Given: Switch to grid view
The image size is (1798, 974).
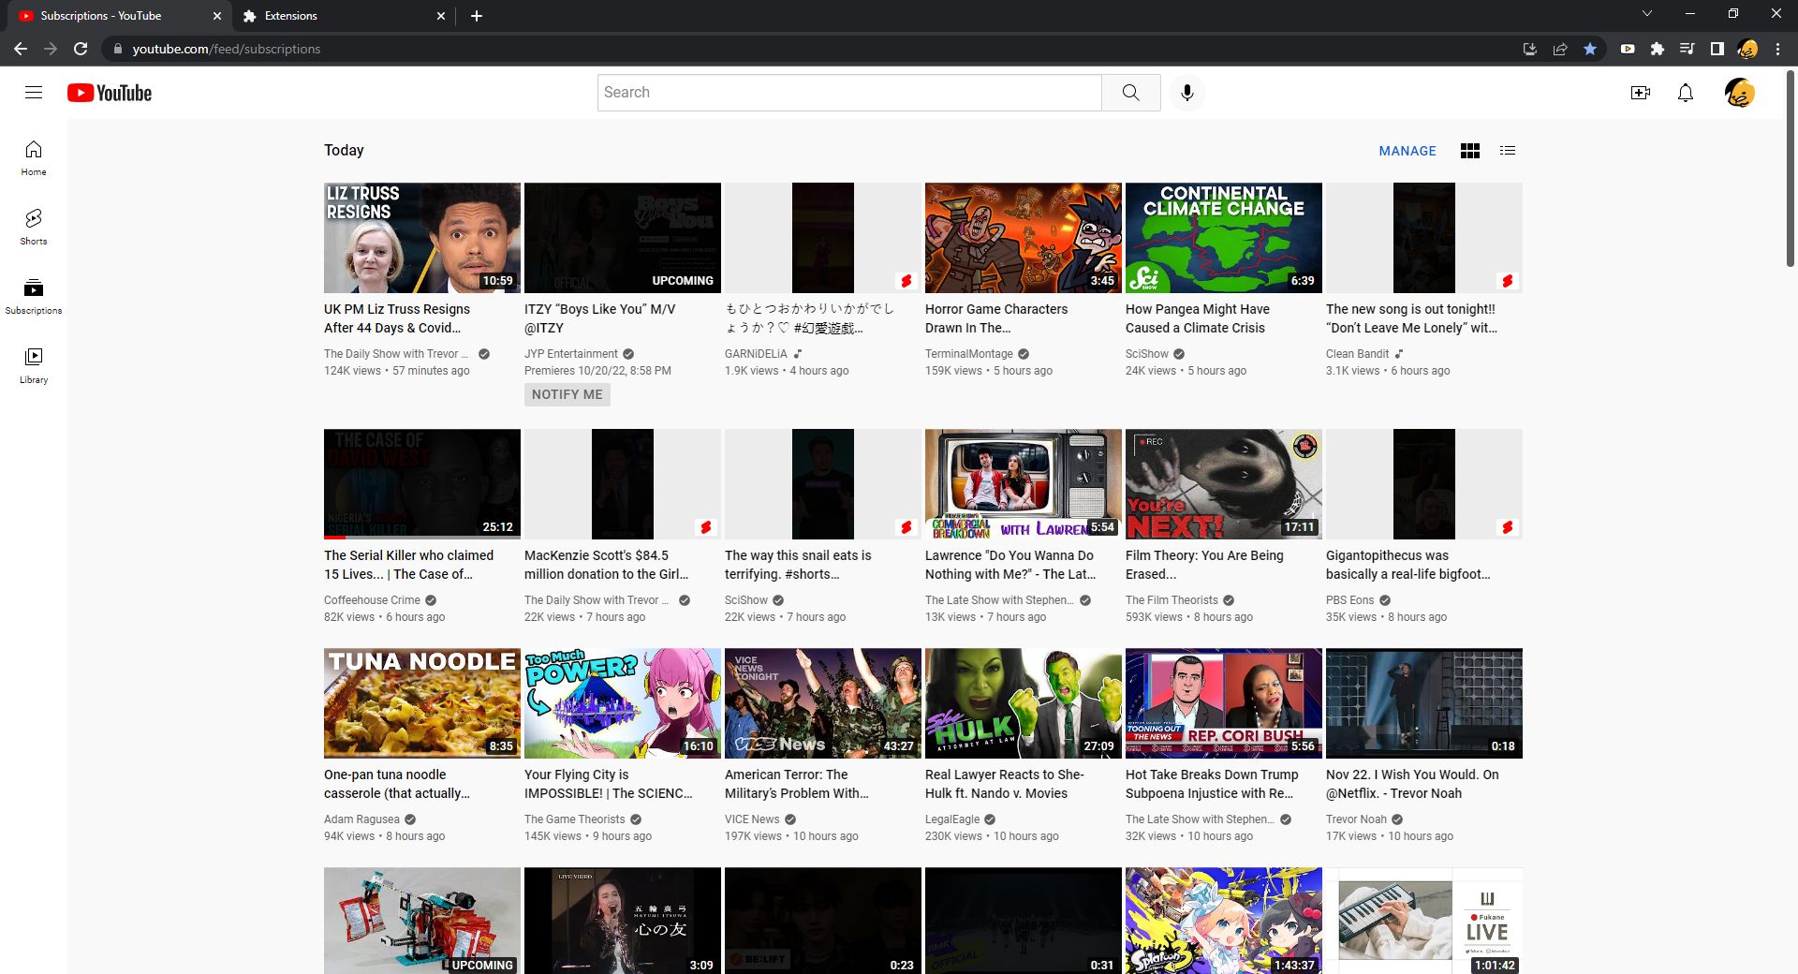Looking at the screenshot, I should click(1470, 151).
